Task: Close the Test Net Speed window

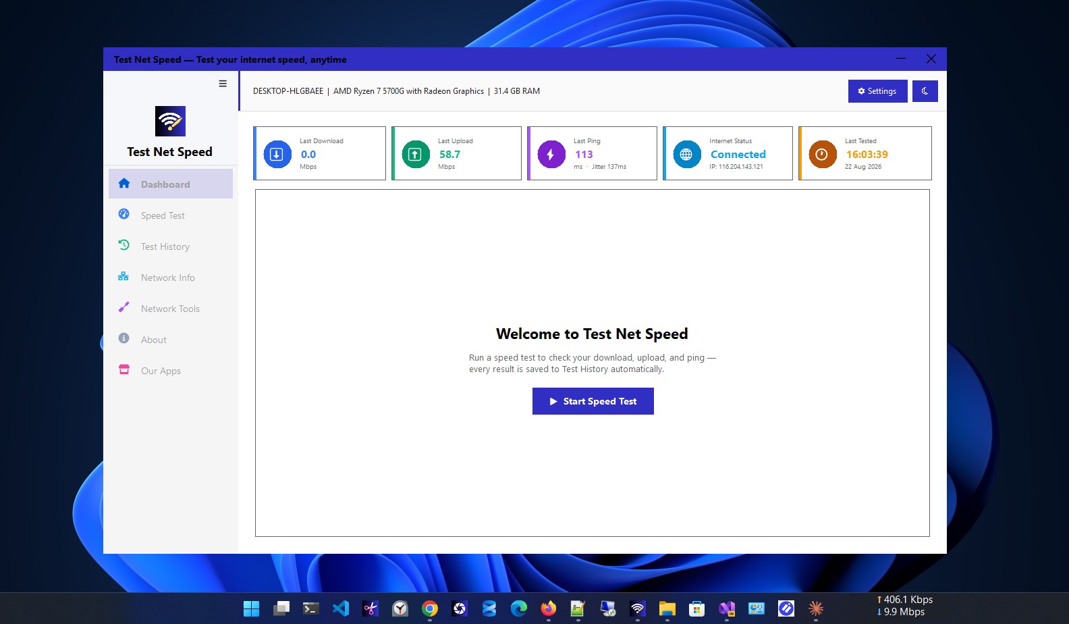Action: [x=931, y=59]
